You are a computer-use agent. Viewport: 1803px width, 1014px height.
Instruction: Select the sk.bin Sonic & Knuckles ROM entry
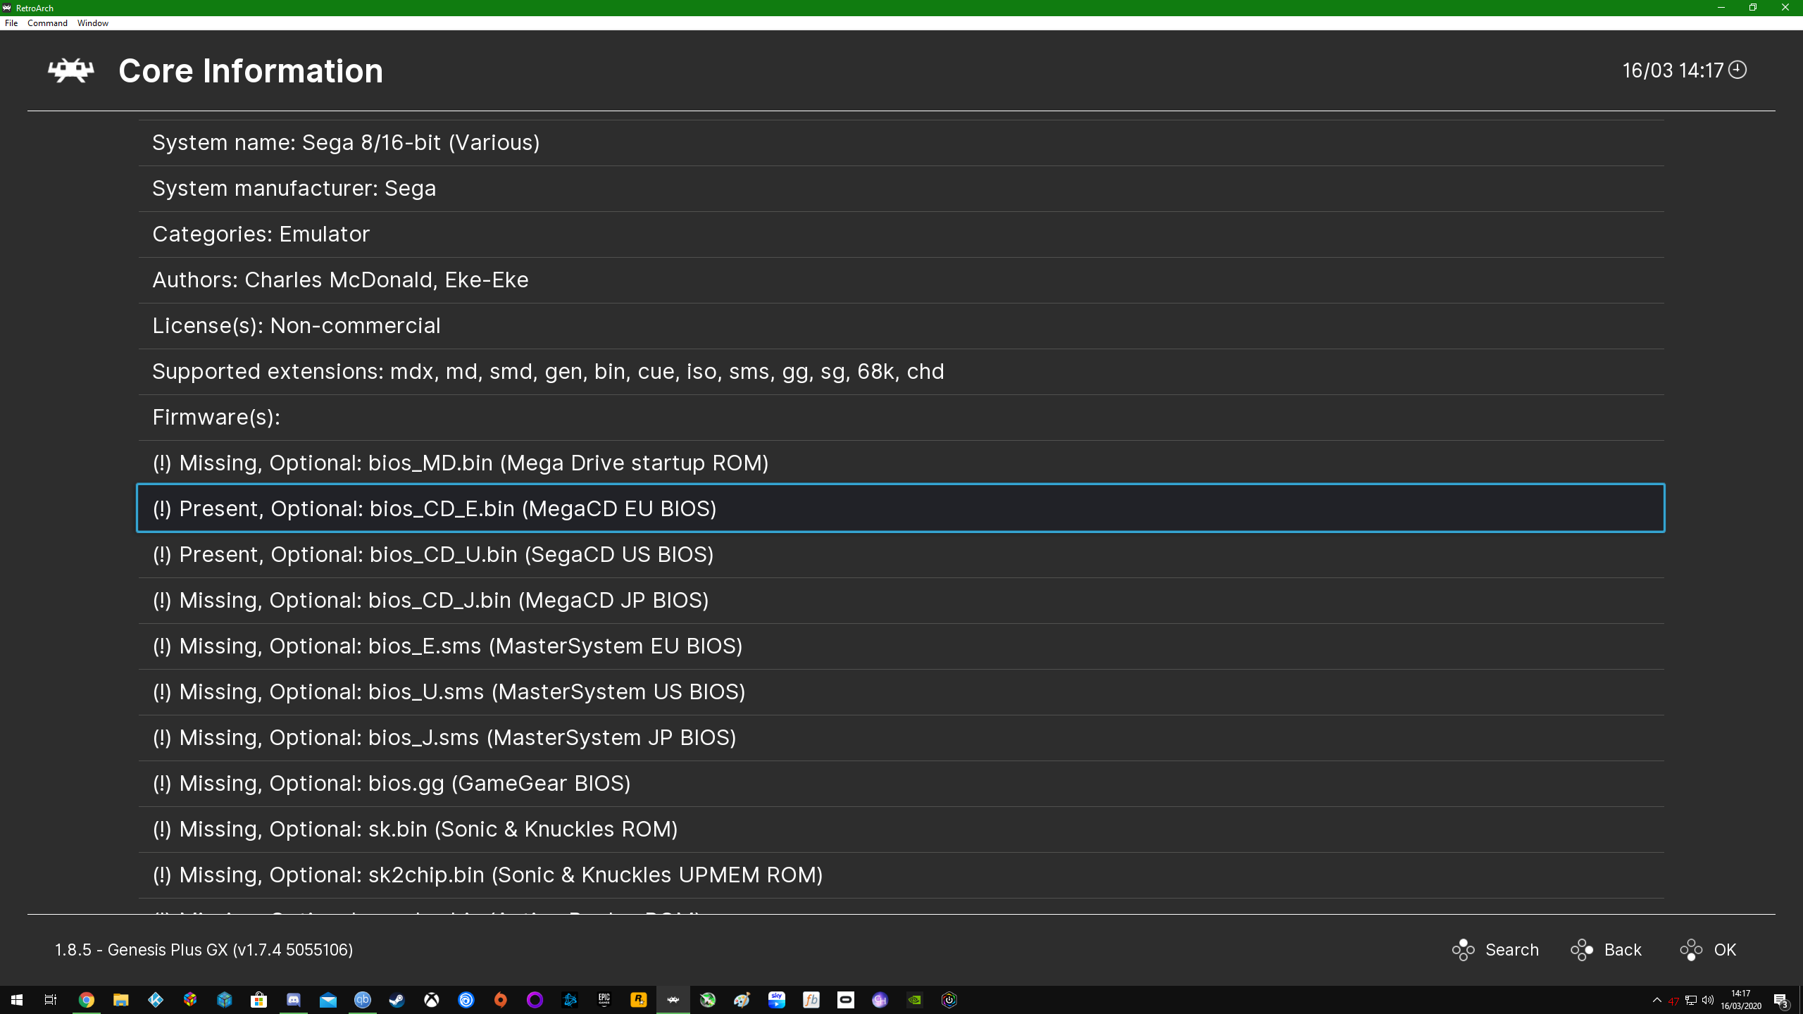[901, 830]
